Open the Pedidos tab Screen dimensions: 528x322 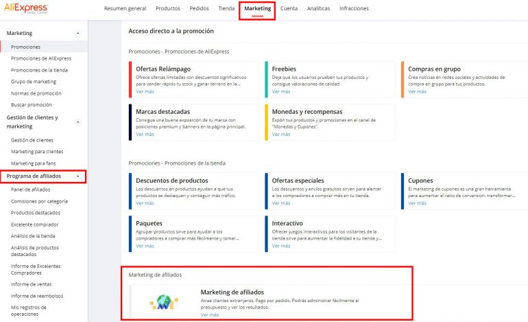tap(200, 9)
